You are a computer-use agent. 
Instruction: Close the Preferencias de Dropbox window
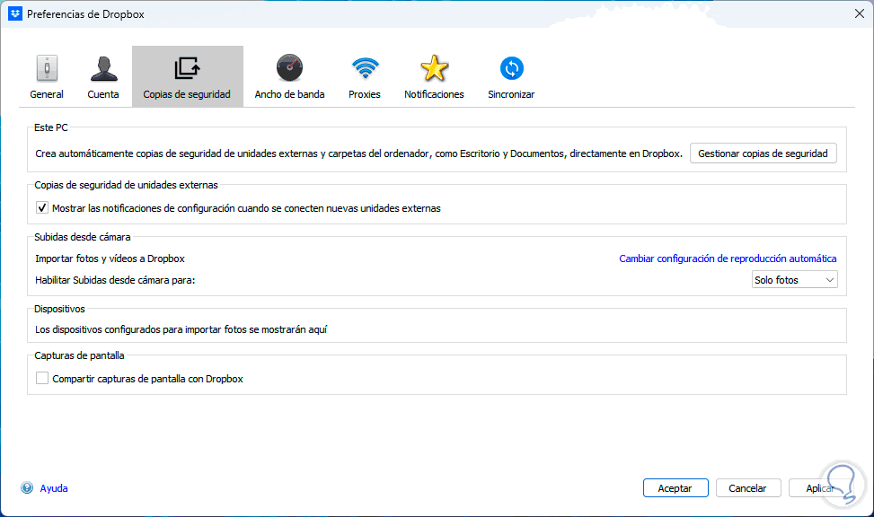(859, 14)
